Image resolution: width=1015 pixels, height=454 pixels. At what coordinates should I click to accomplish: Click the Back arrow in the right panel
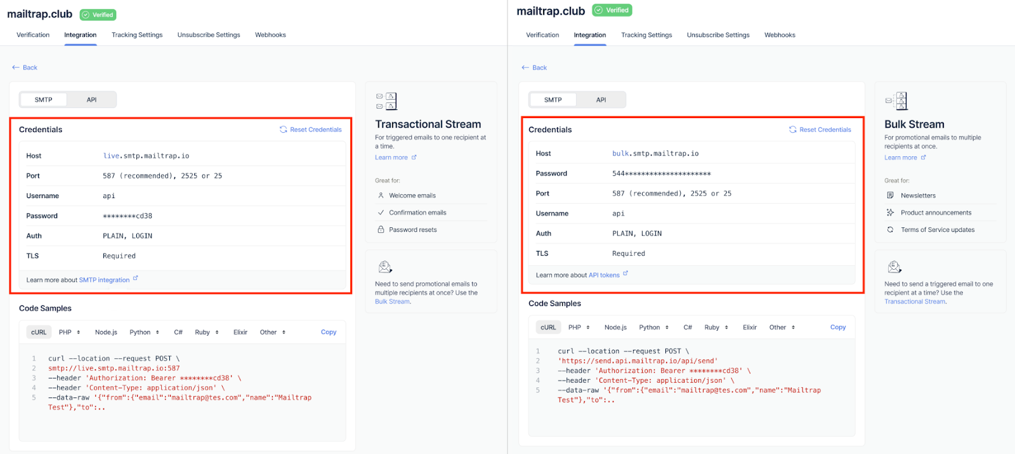point(525,67)
